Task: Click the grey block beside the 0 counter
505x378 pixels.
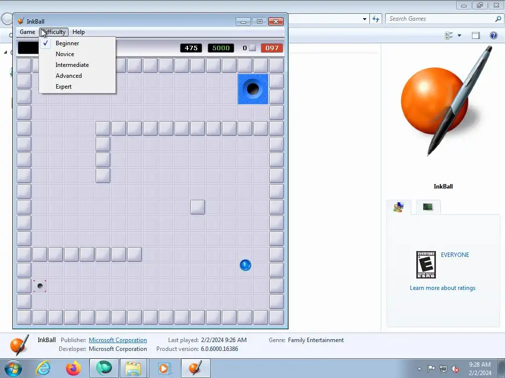Action: (x=253, y=48)
